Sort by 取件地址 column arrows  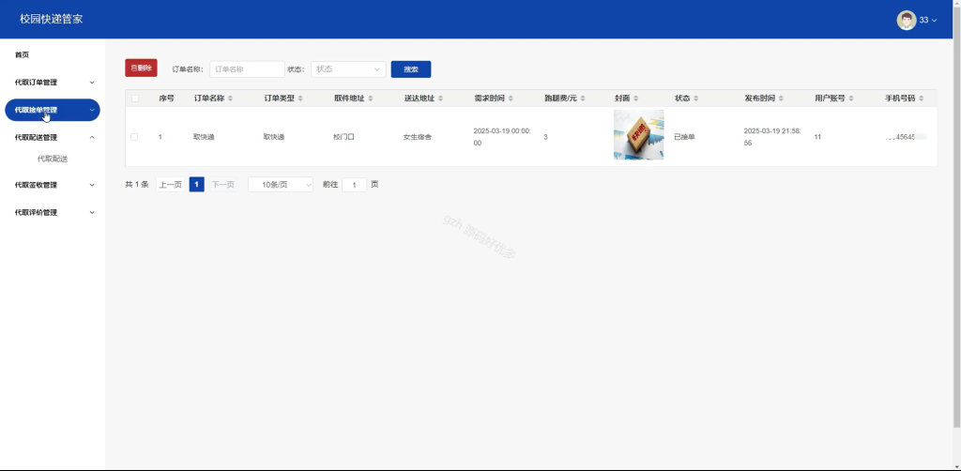[x=371, y=99]
